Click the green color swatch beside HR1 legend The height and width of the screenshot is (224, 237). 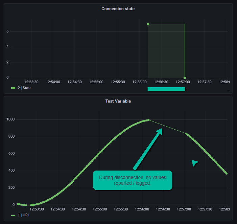[13, 215]
